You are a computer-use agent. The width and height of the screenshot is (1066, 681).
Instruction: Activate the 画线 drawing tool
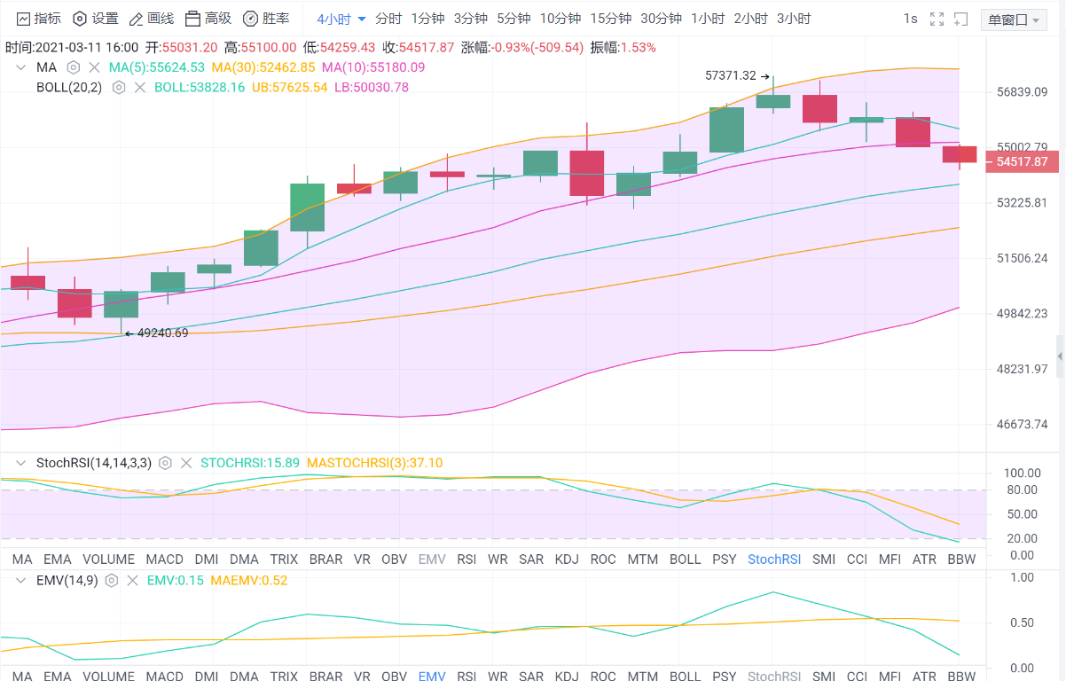(x=151, y=19)
